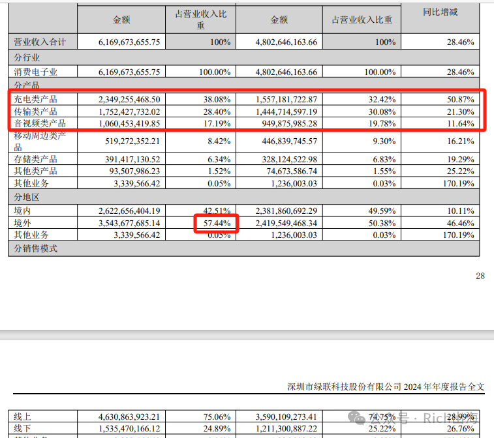Click the amount 93,507,986.23

click(x=135, y=171)
